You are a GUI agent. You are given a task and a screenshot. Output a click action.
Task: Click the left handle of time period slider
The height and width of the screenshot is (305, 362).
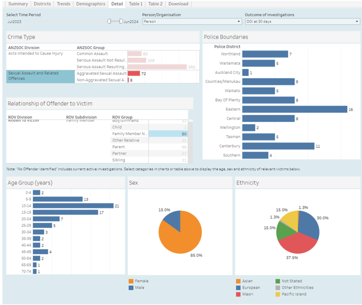(109, 22)
